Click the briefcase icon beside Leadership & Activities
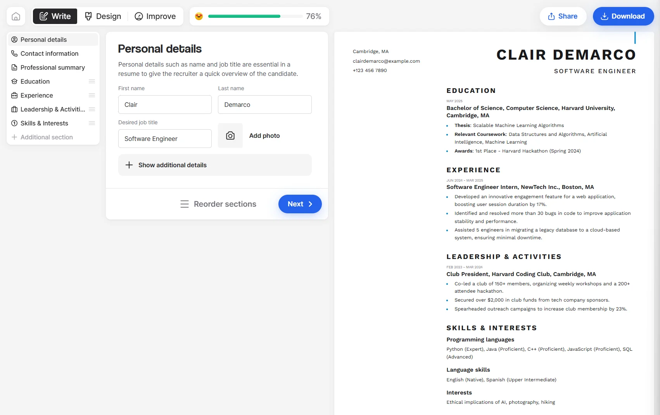 pos(14,109)
